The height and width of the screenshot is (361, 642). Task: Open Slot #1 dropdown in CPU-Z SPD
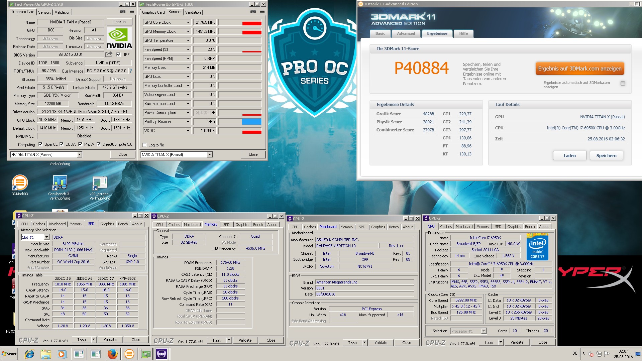(46, 237)
